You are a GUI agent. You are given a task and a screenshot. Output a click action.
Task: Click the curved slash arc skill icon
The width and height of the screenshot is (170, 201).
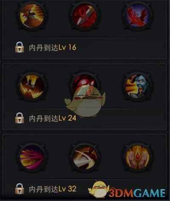click(85, 157)
